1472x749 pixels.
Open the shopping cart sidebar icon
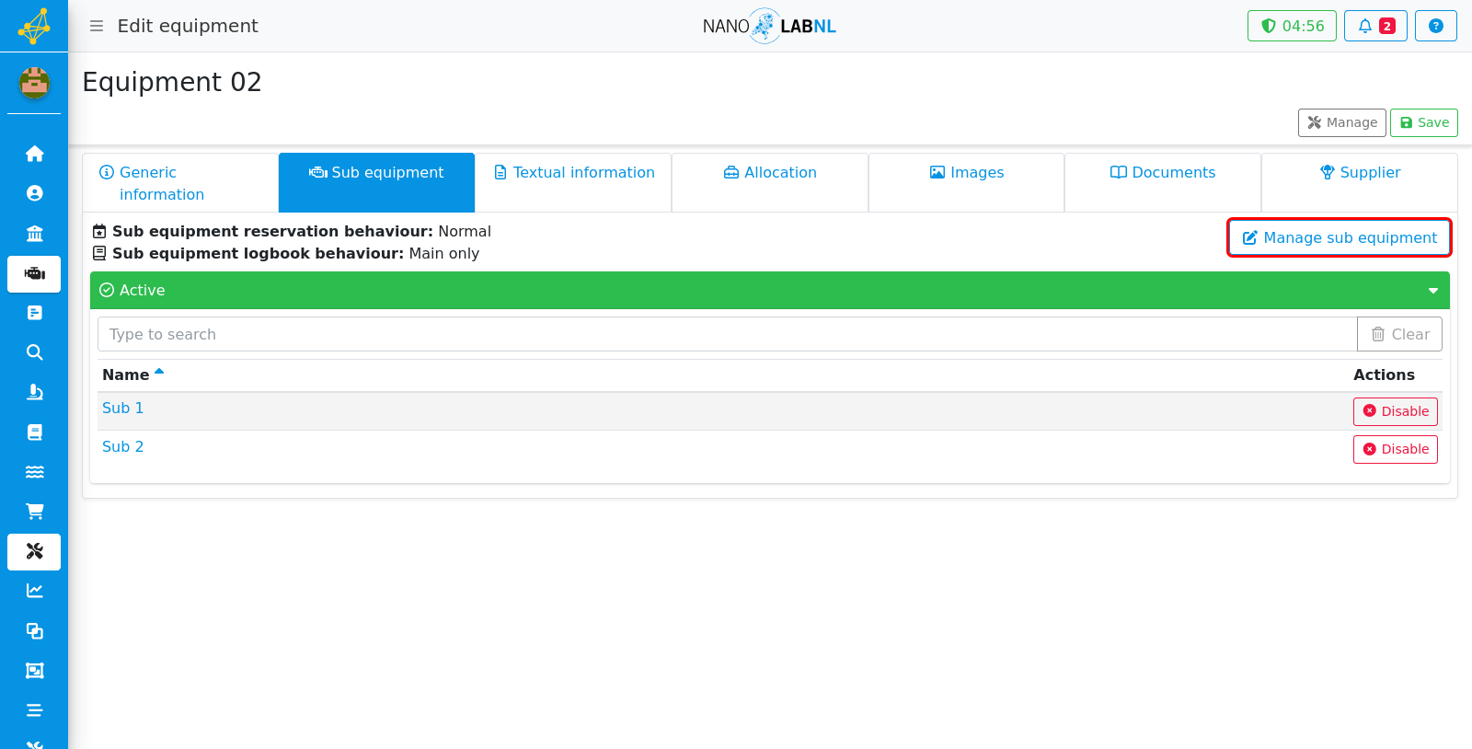click(x=34, y=512)
